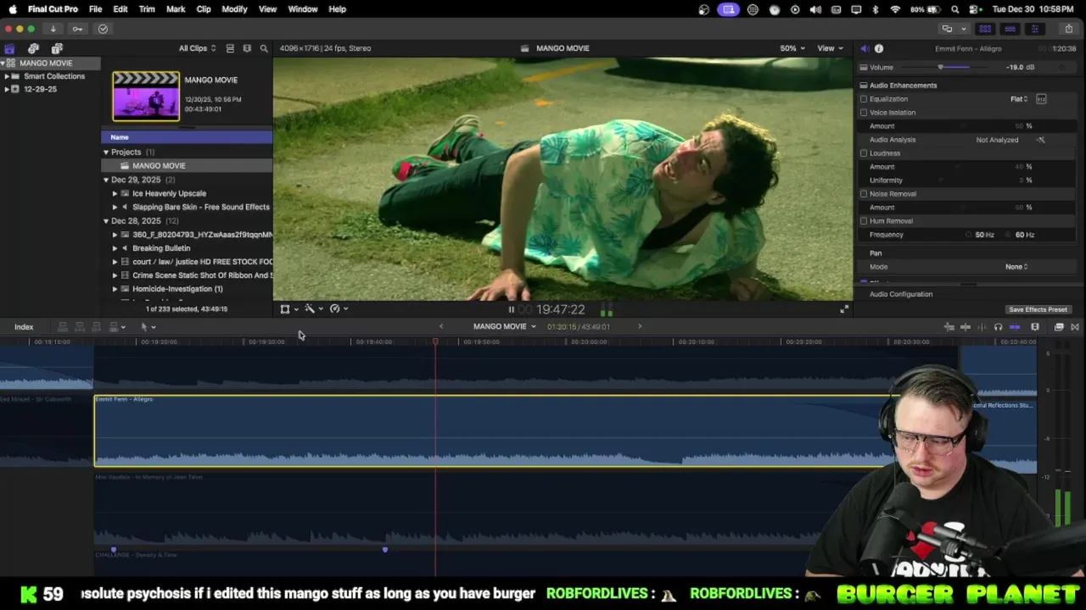1086x610 pixels.
Task: Open the Modify menu
Action: [234, 9]
